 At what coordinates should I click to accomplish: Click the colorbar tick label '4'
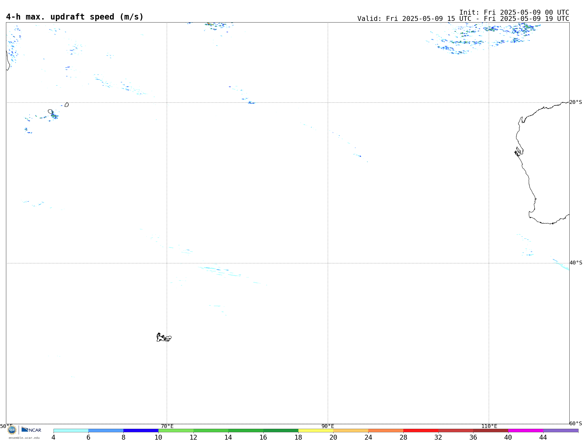53,437
